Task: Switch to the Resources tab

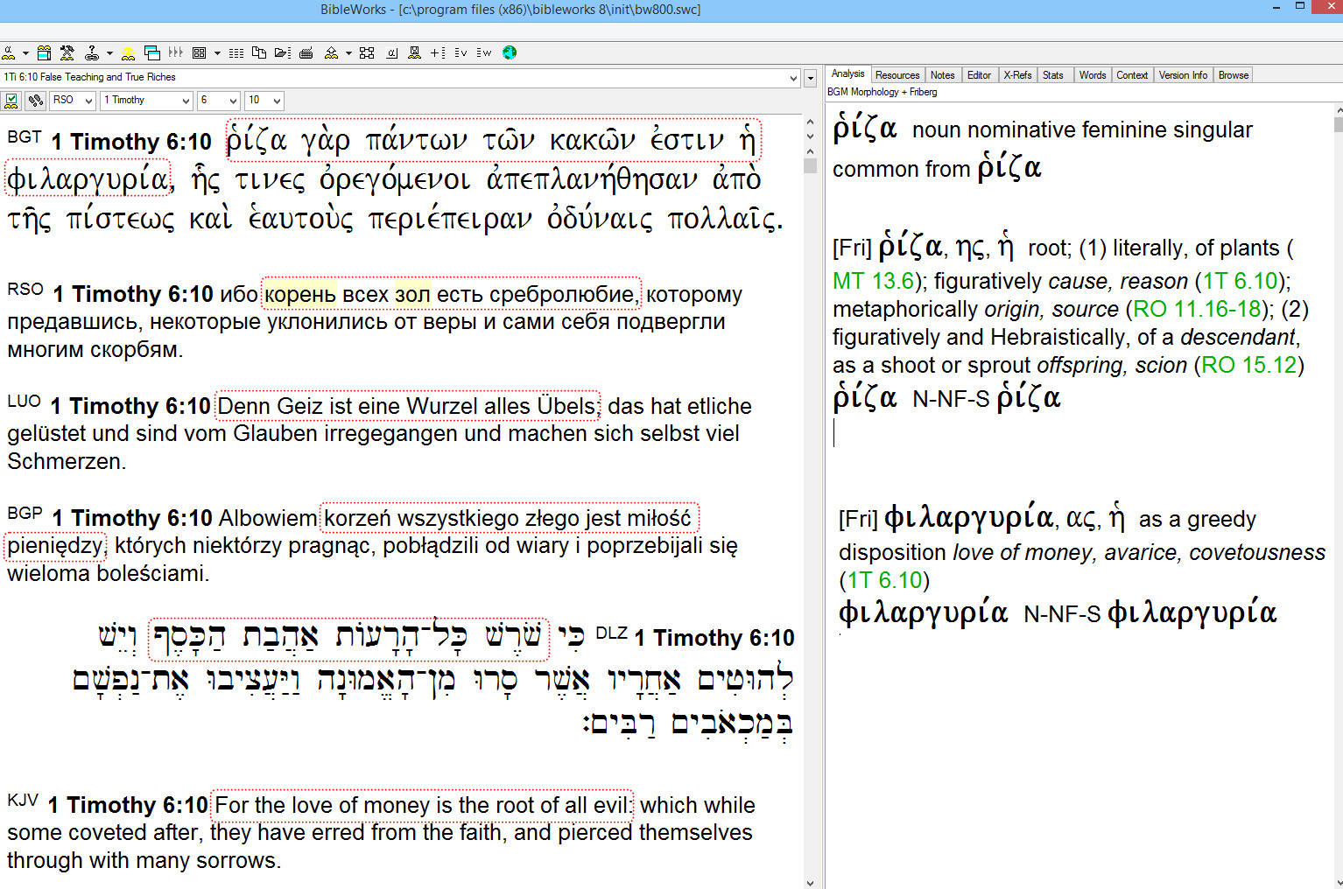Action: 897,75
